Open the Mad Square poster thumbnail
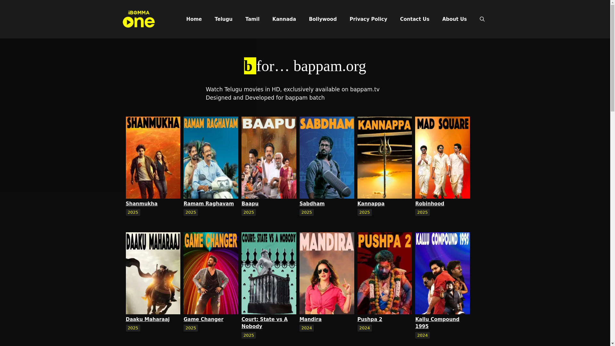This screenshot has width=615, height=346. click(x=442, y=157)
